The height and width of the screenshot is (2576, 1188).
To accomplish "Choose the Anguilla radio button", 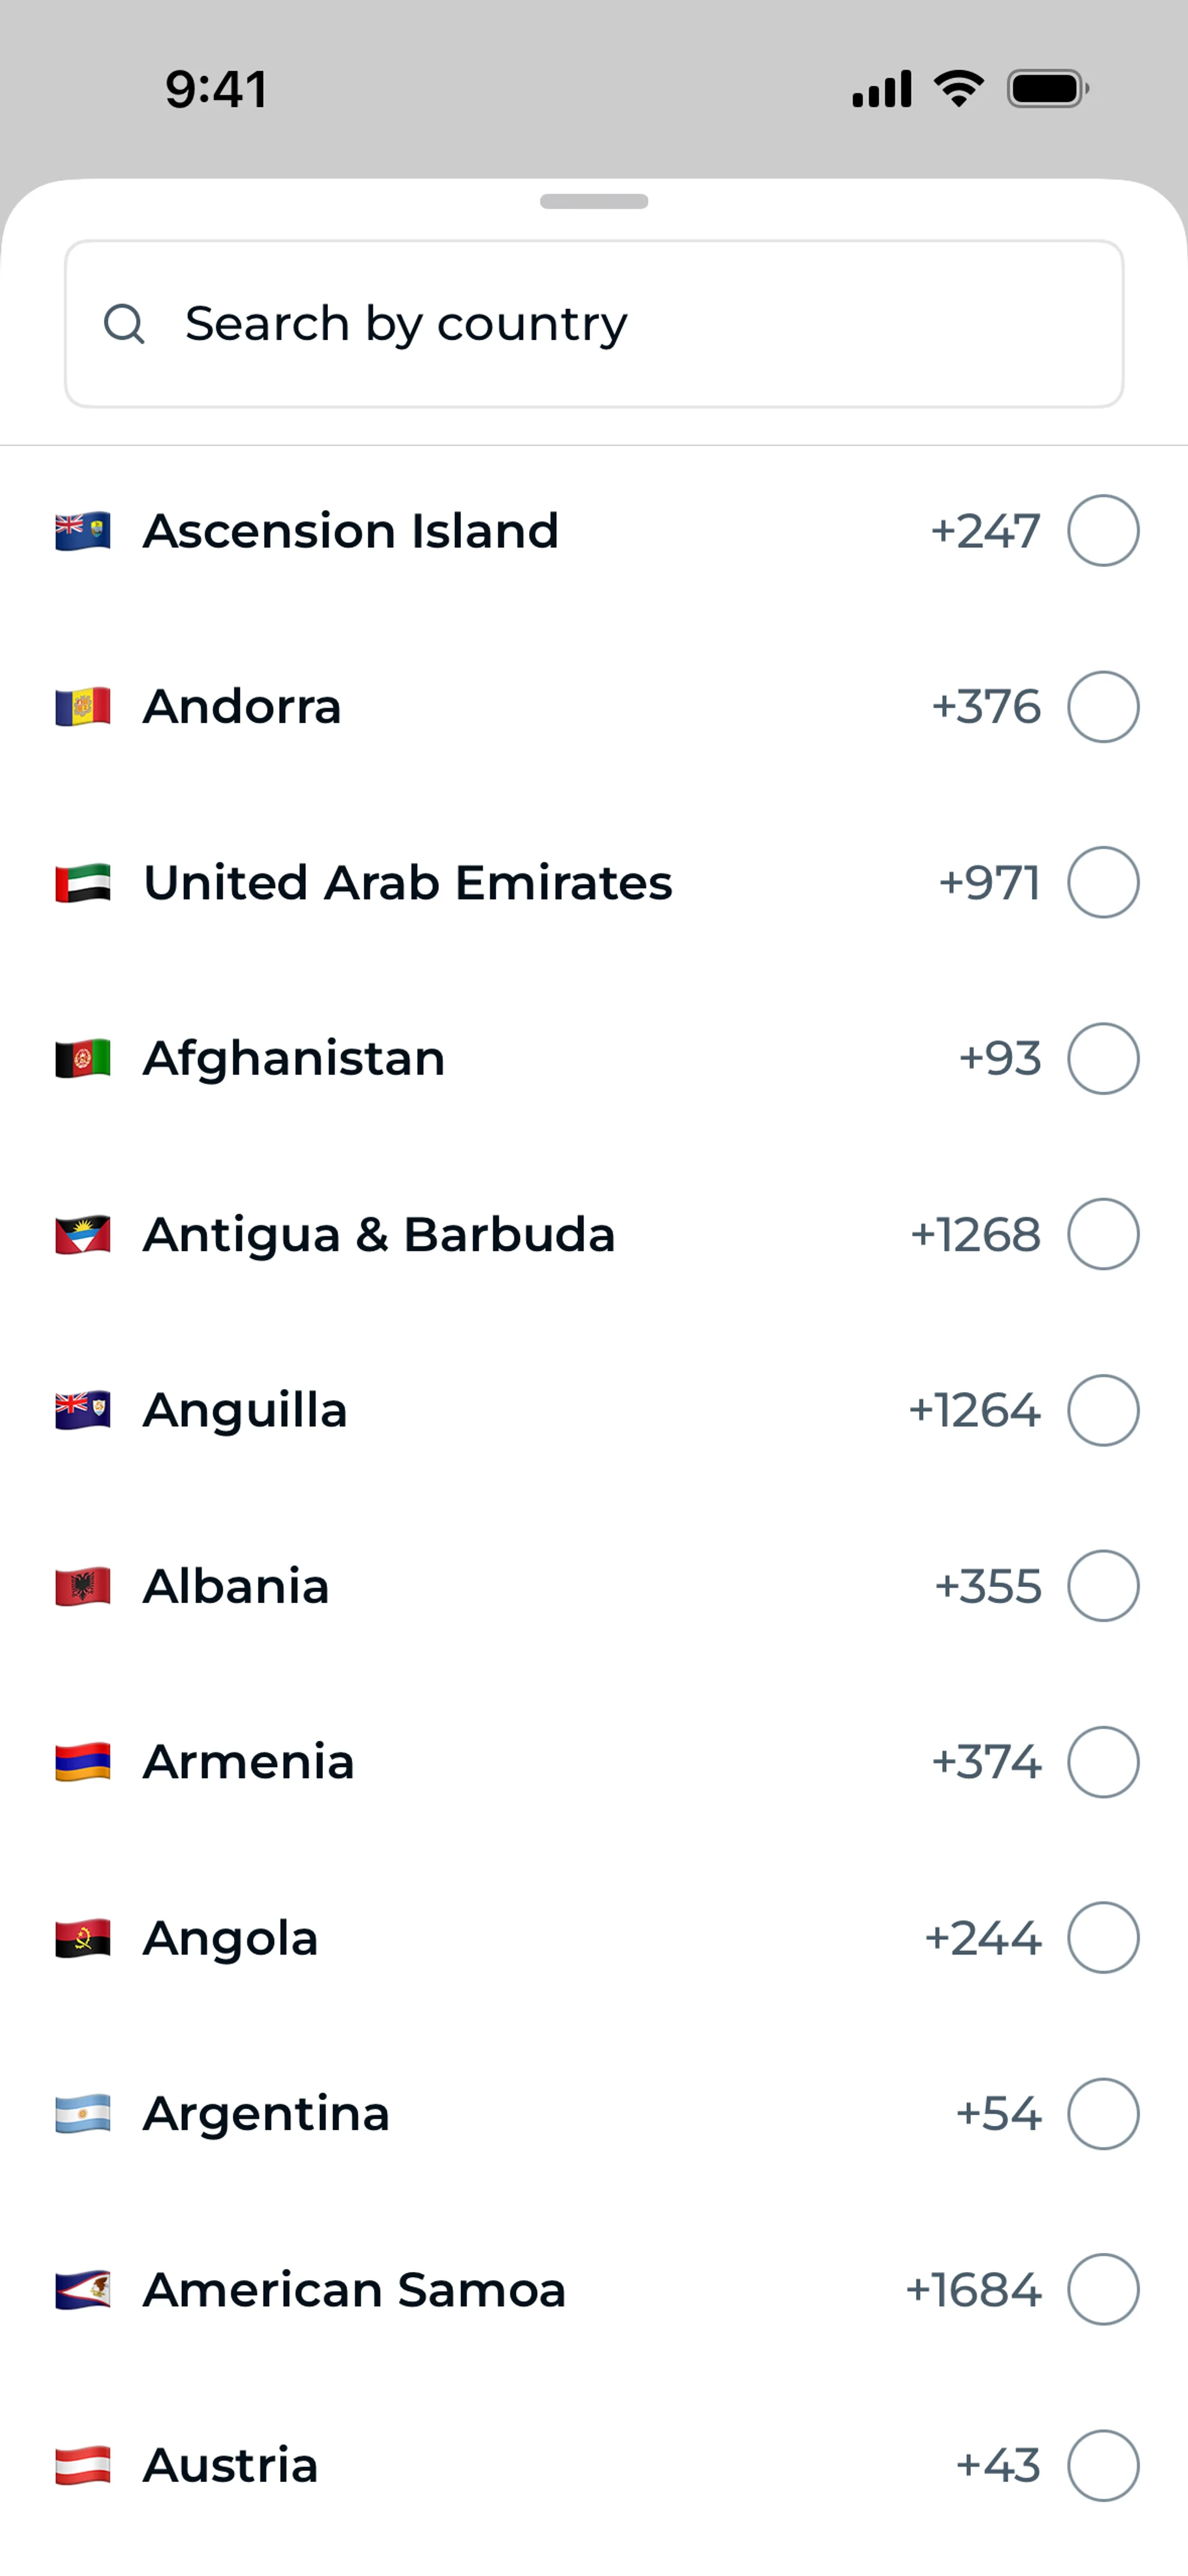I will pyautogui.click(x=1103, y=1410).
